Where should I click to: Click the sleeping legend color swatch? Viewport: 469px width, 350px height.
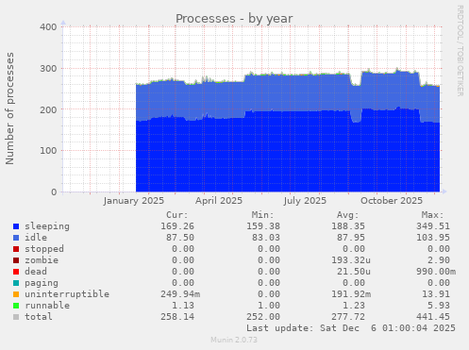coord(16,226)
